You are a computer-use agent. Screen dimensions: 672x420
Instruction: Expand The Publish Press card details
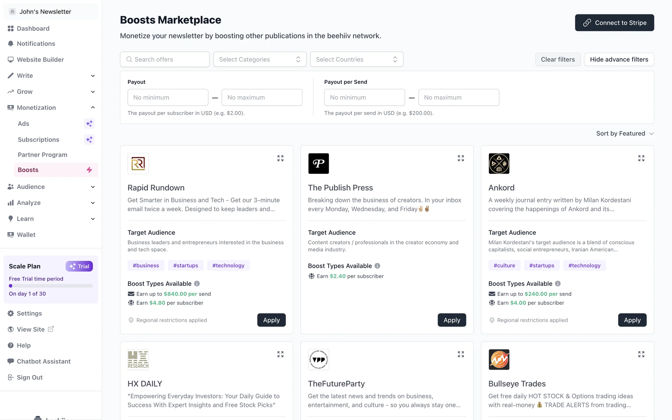coord(461,158)
